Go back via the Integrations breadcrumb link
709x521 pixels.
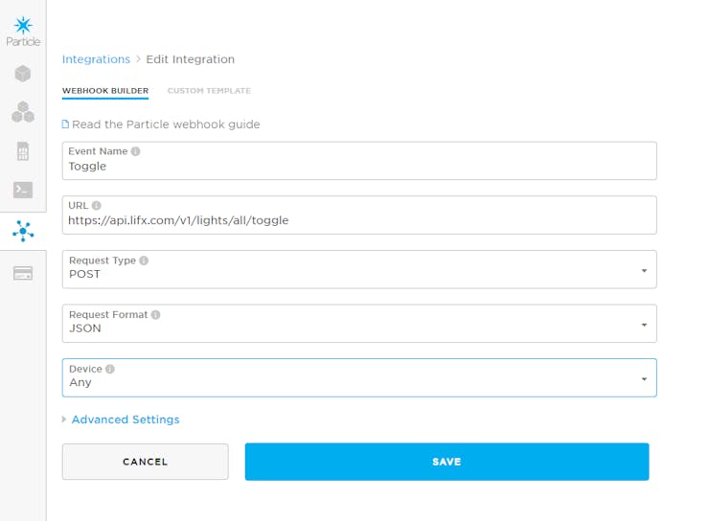(x=96, y=59)
